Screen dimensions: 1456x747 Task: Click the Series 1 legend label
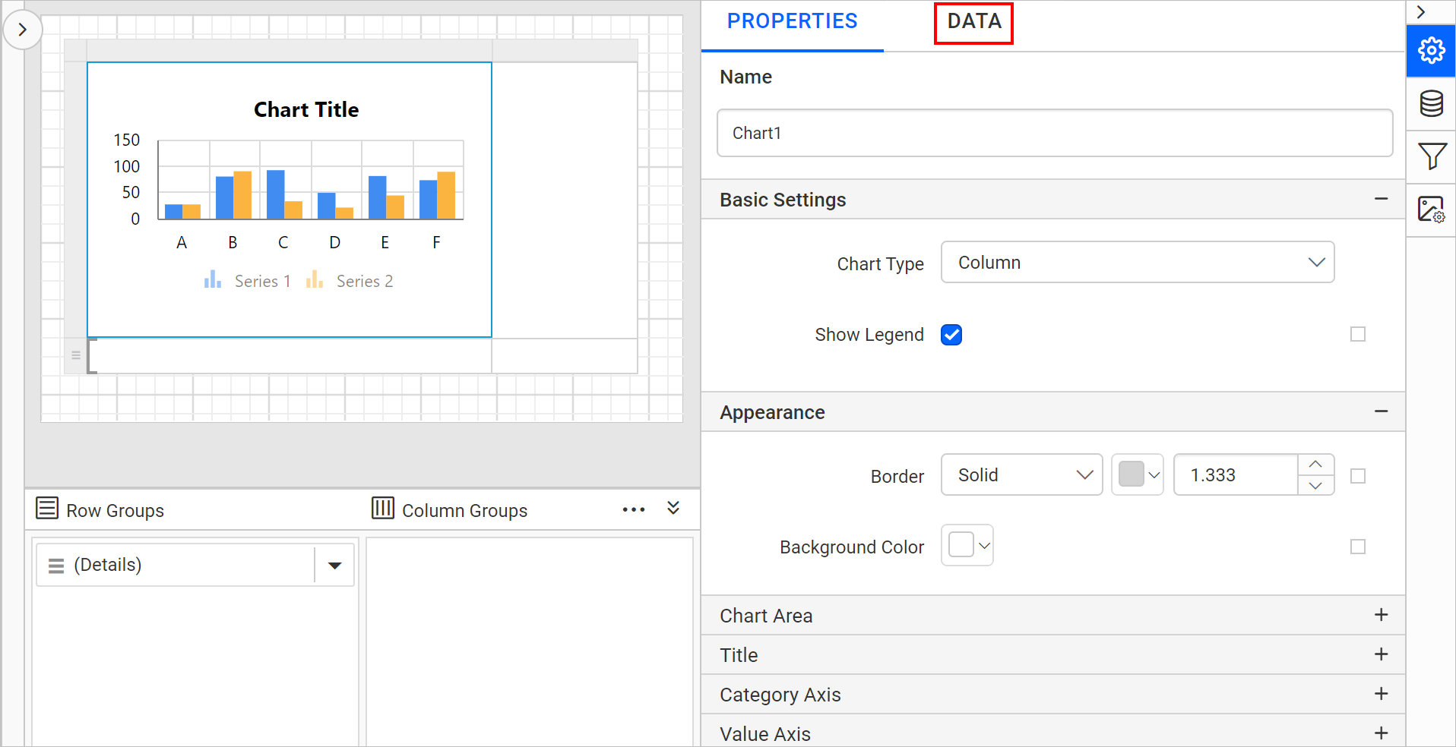[263, 281]
